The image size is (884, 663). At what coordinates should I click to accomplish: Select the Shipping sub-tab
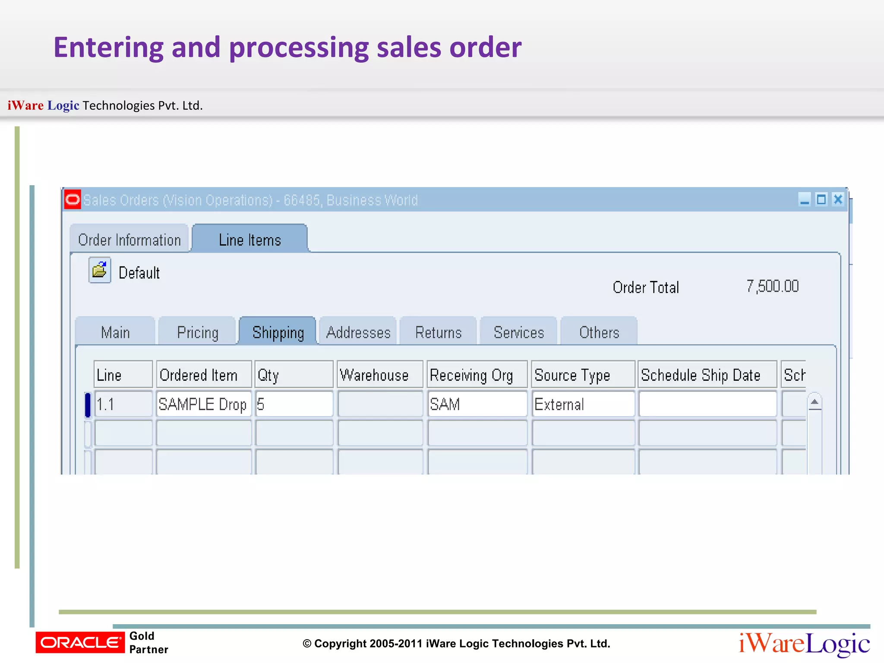click(278, 331)
